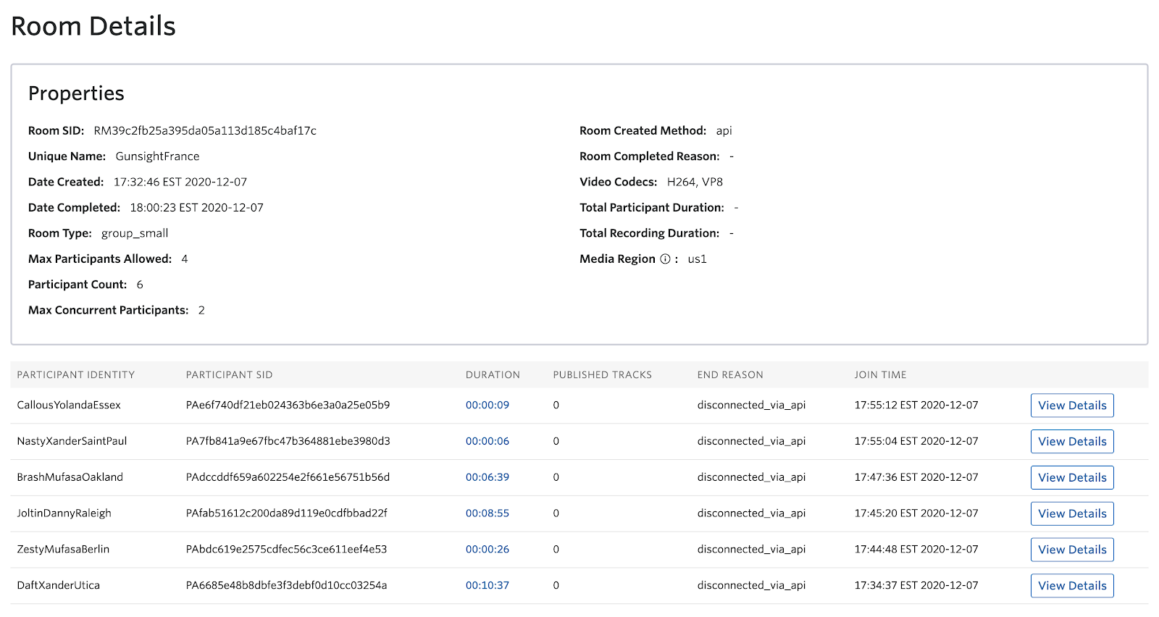Open DaftXanderUtica's 00:10:37 duration link
The image size is (1159, 617).
tap(488, 585)
